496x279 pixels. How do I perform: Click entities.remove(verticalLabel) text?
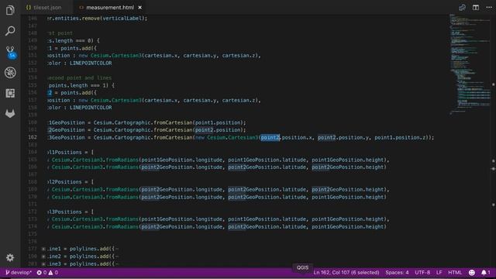pos(100,19)
